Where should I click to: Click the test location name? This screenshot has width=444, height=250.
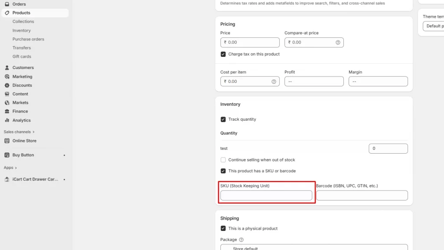224,148
